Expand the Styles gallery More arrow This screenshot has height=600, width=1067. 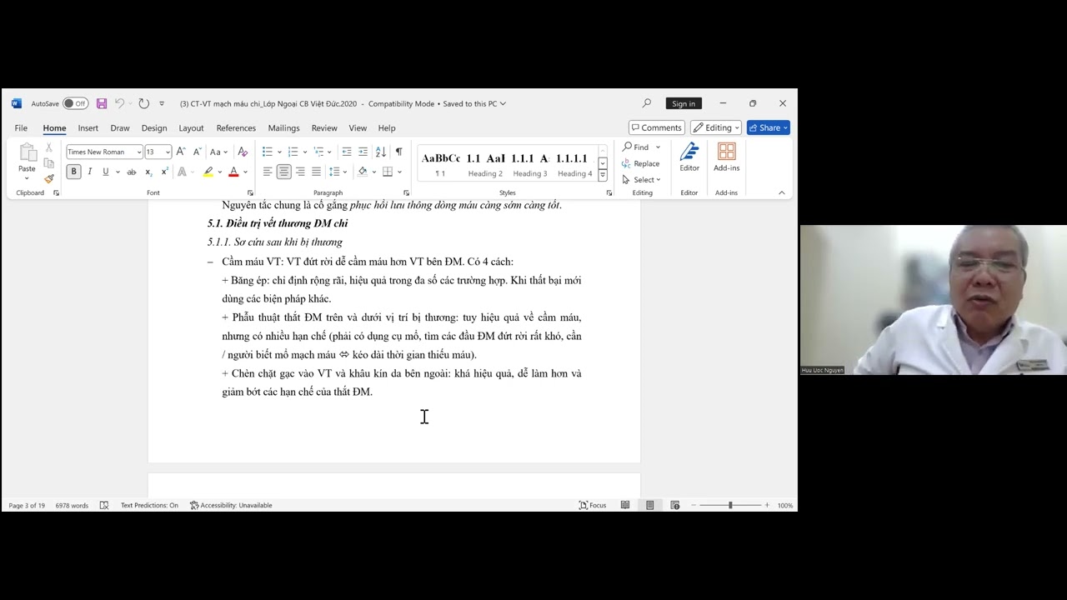[x=603, y=176]
